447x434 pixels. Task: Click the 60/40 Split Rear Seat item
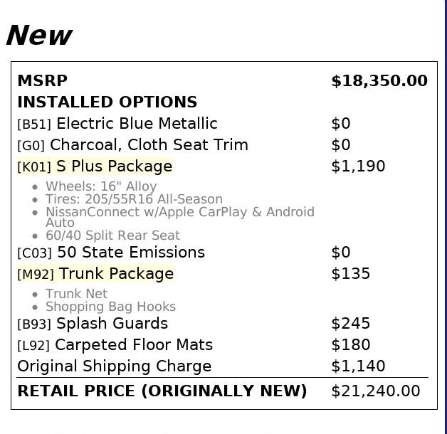tap(112, 235)
